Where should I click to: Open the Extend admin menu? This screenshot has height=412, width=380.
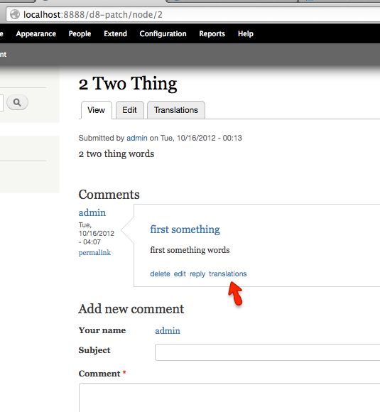click(x=115, y=33)
